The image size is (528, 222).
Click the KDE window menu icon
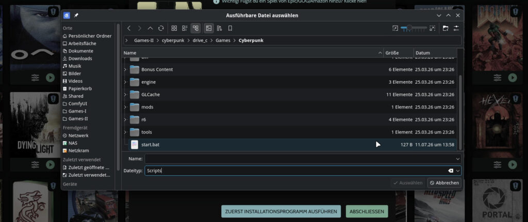coord(67,15)
